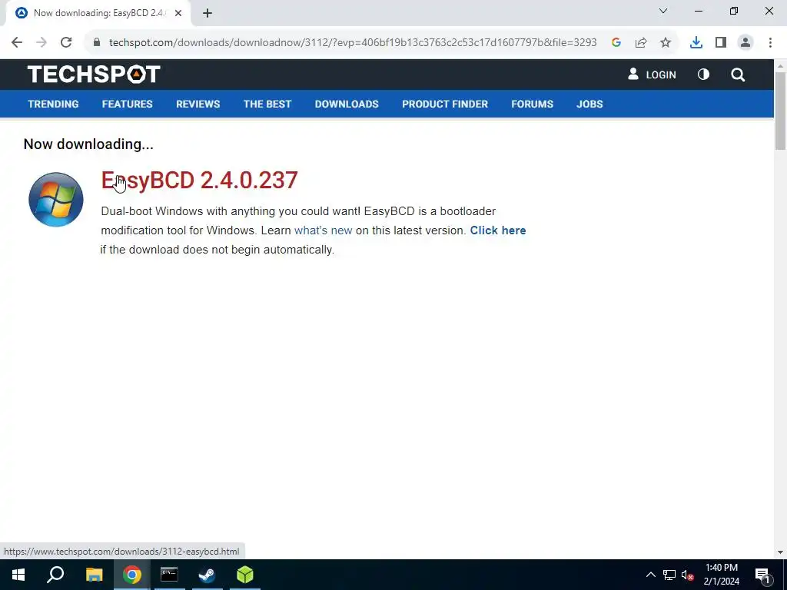This screenshot has width=787, height=590.
Task: Open the taskbar clock showing 1:40 PM
Action: click(x=721, y=575)
